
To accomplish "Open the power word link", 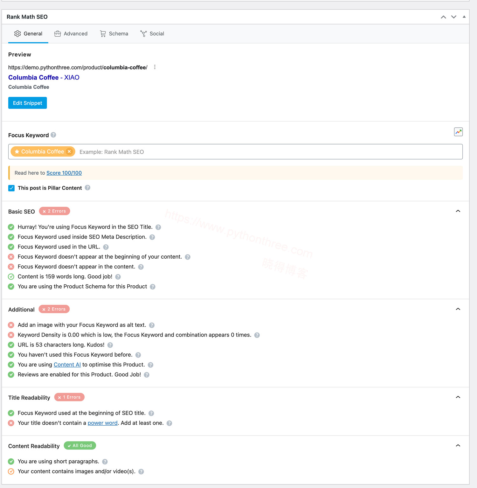I will 102,423.
